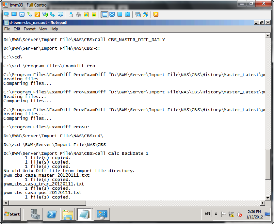Open the Format menu in Notepad

coord(29,29)
